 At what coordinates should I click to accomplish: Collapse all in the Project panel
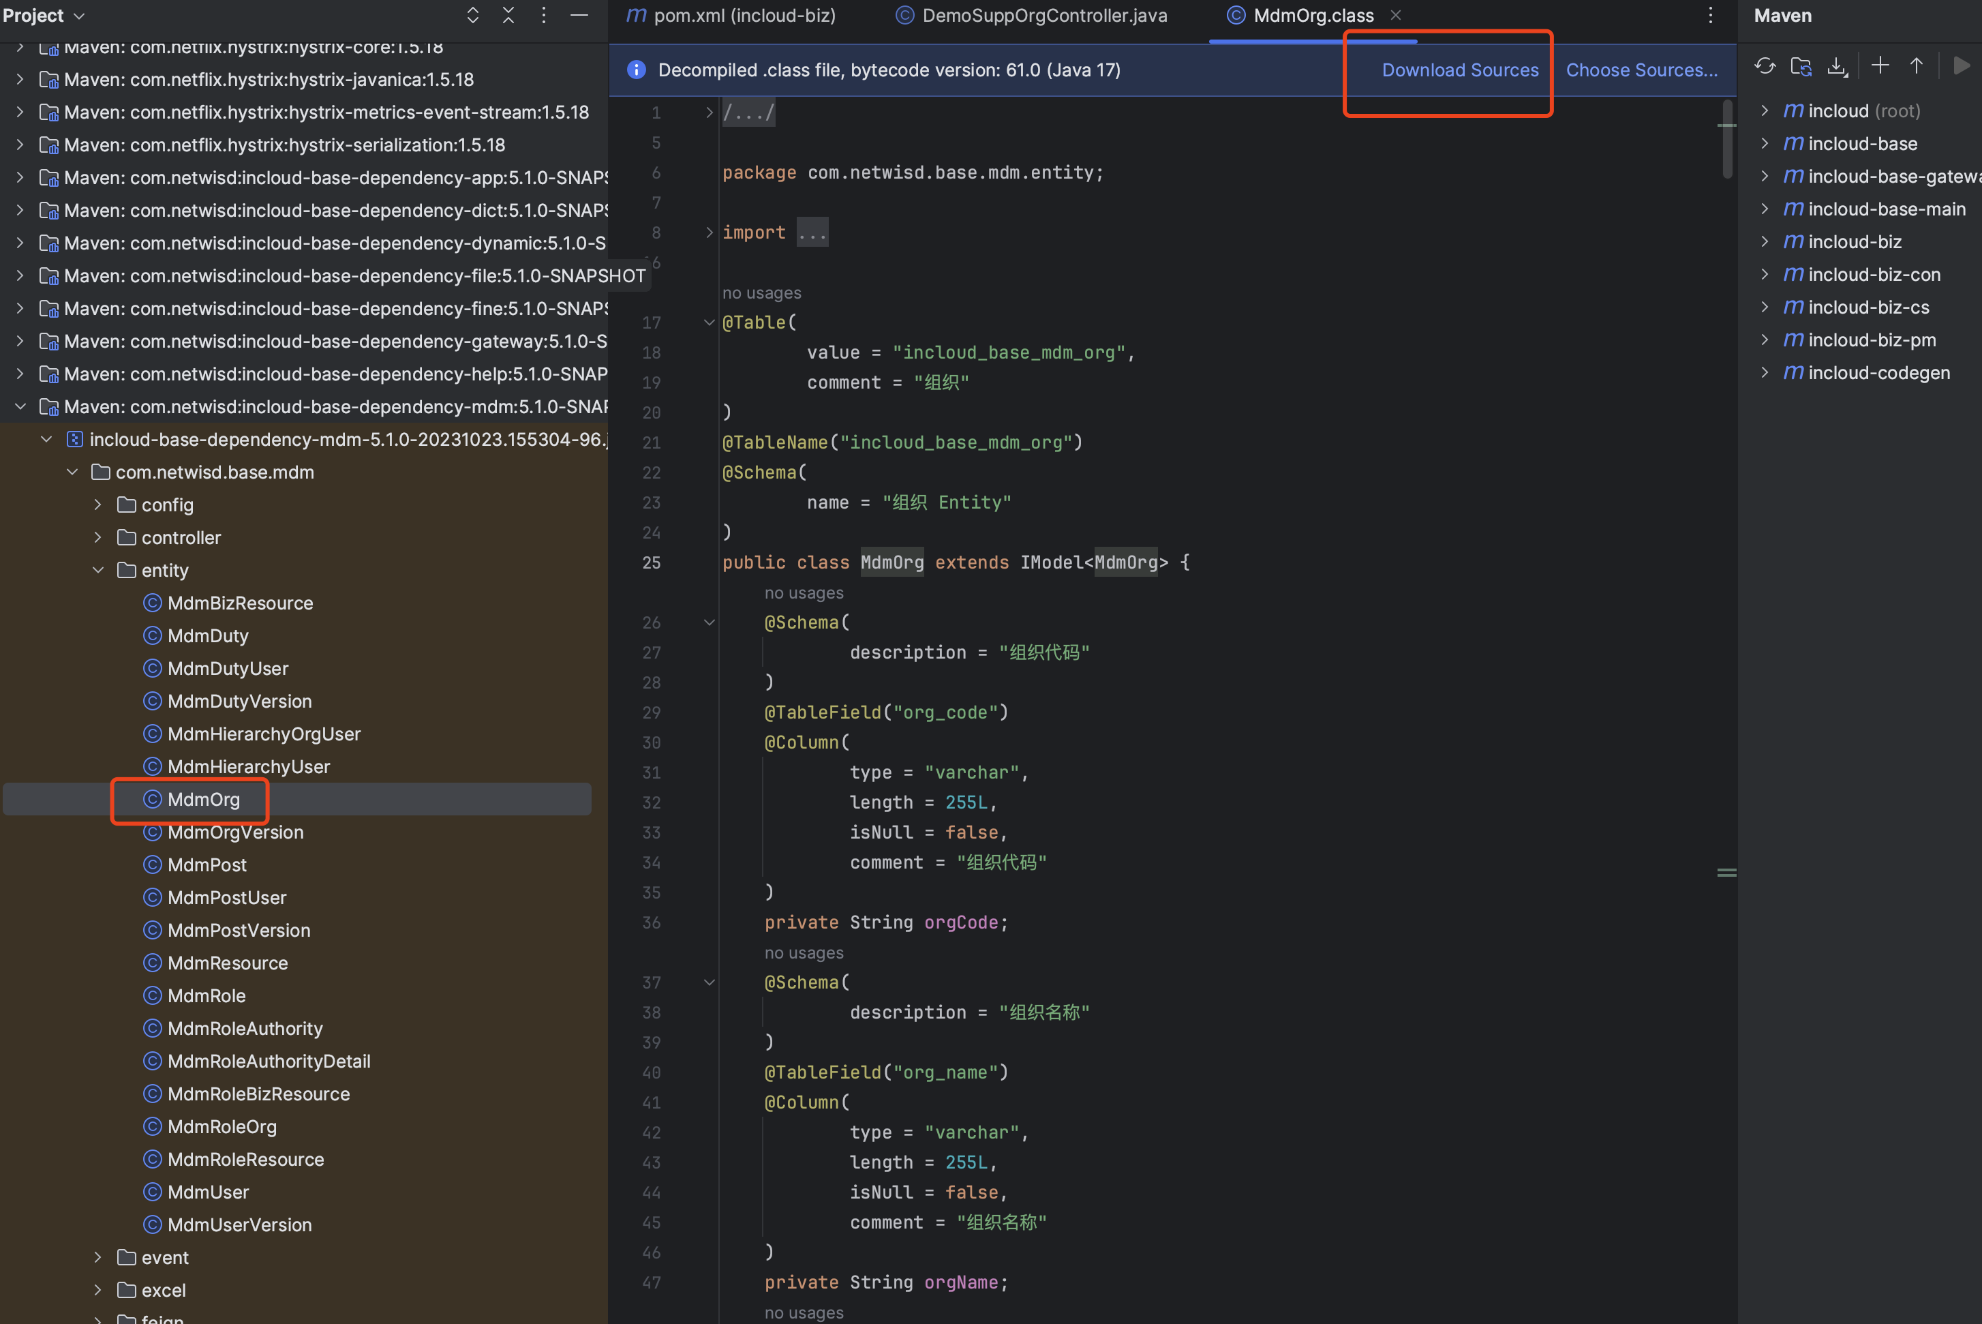(x=508, y=15)
